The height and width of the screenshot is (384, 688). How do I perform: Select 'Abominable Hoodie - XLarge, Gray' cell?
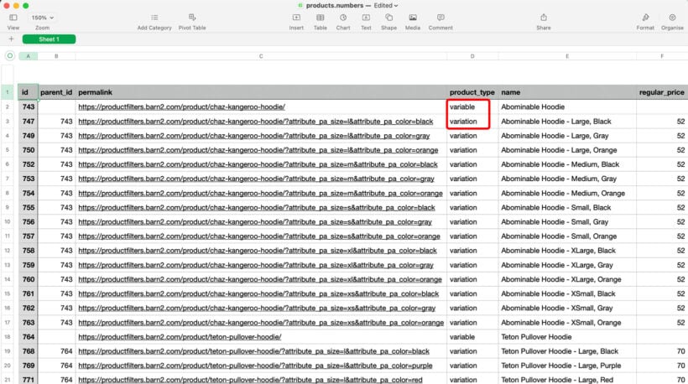(567, 265)
